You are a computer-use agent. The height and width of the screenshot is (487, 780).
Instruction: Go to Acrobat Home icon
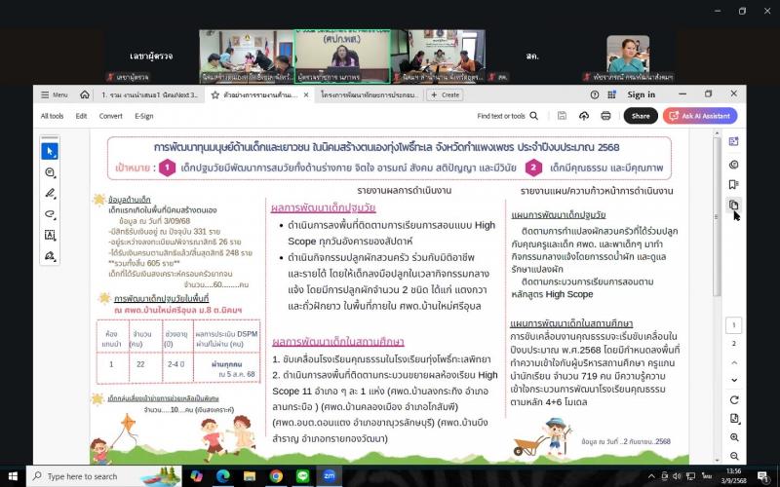click(85, 94)
